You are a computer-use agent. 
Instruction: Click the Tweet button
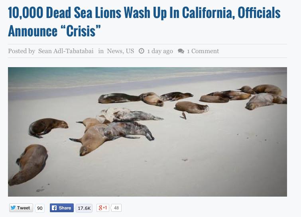(21, 208)
